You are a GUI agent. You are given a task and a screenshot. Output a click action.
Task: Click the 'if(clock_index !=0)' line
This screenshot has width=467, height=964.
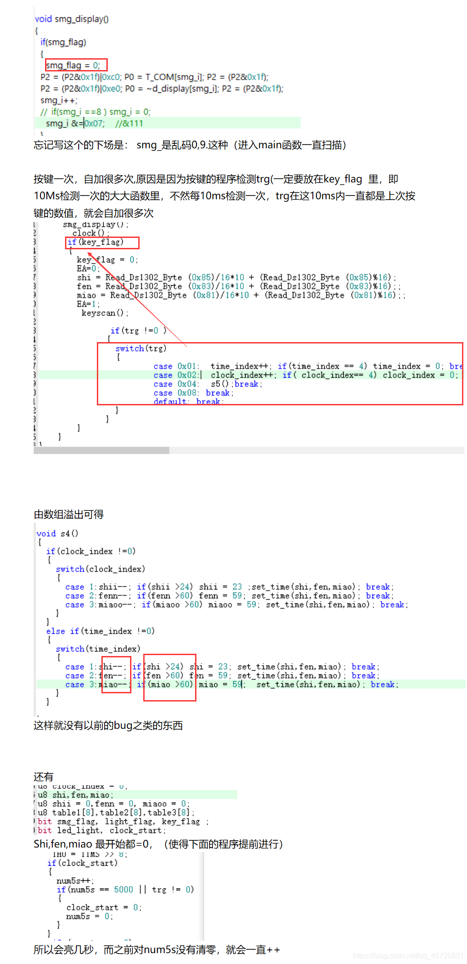click(91, 551)
